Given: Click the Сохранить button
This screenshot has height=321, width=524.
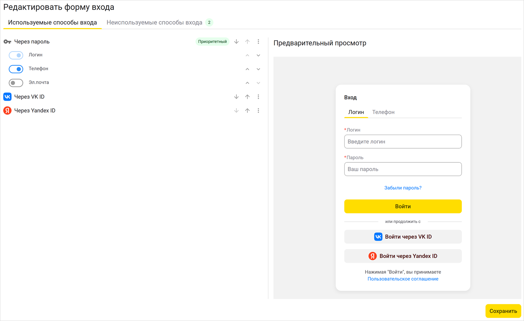Looking at the screenshot, I should click(503, 311).
